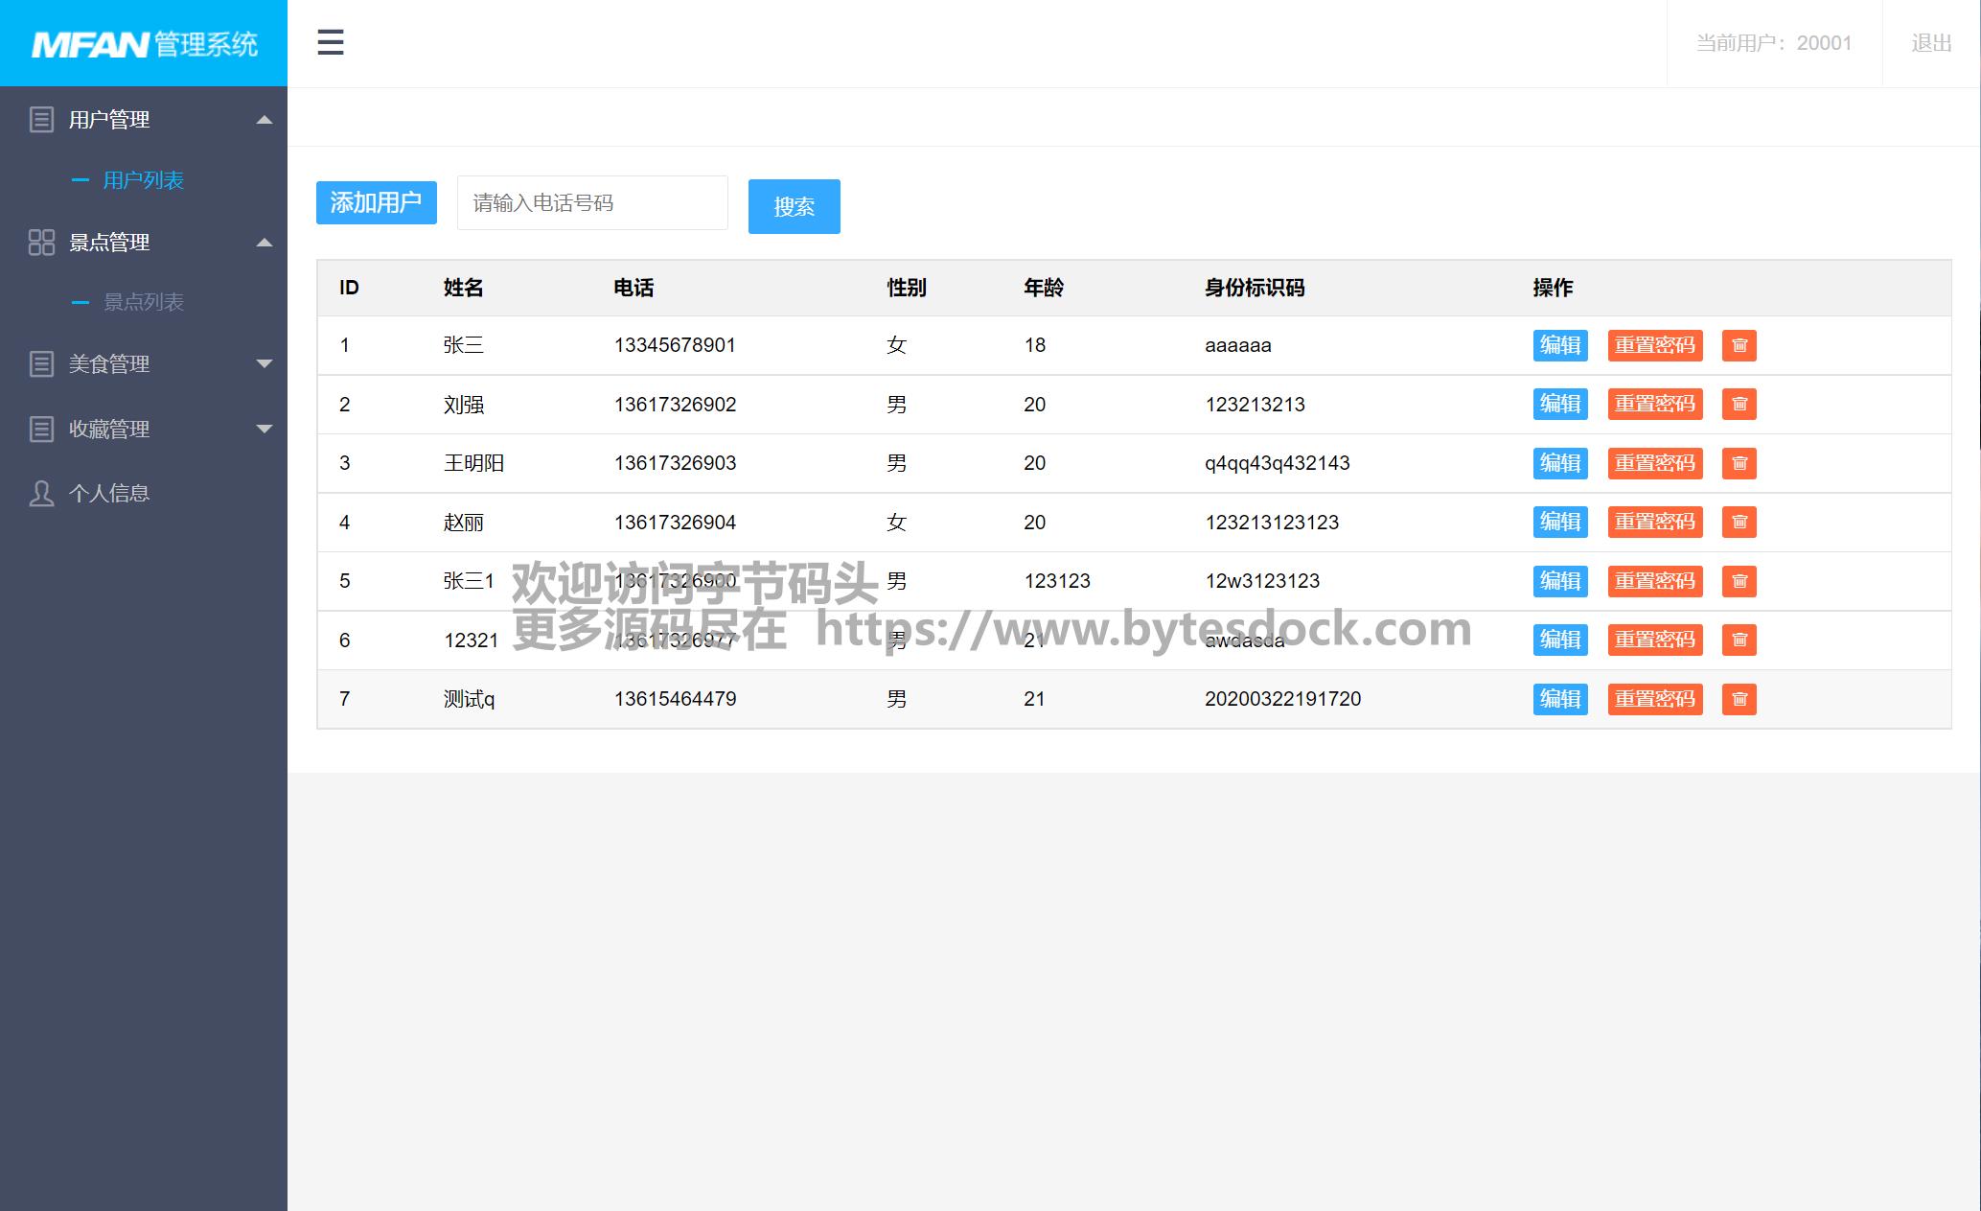Screen dimensions: 1981x1211
Task: Click the 景点管理 grid icon in sidebar
Action: [41, 243]
